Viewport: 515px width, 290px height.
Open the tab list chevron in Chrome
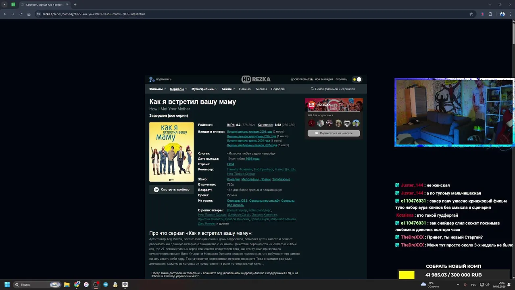click(x=5, y=4)
